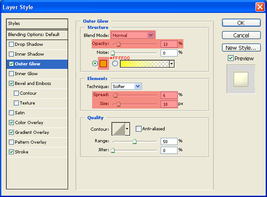
Task: Open the Inner Shadow settings label
Action: click(29, 54)
